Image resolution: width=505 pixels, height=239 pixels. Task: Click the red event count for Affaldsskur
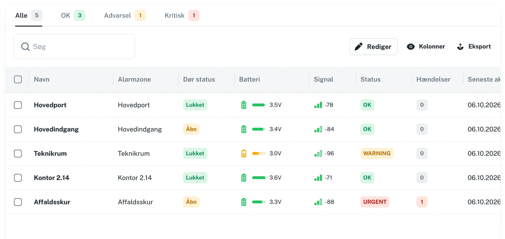point(422,202)
